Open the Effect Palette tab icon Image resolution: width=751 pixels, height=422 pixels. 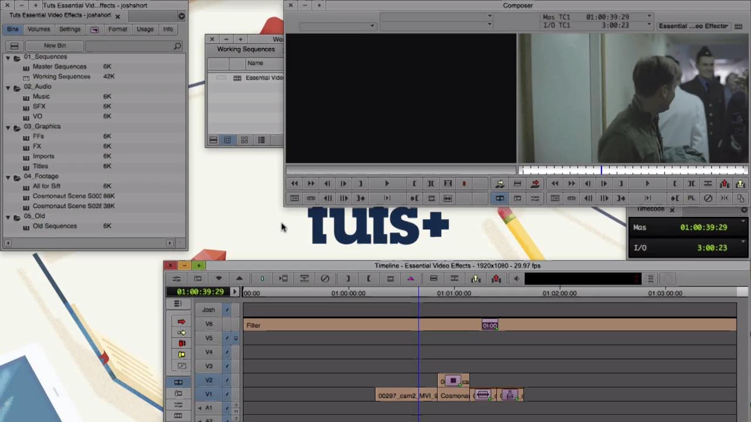[x=94, y=29]
